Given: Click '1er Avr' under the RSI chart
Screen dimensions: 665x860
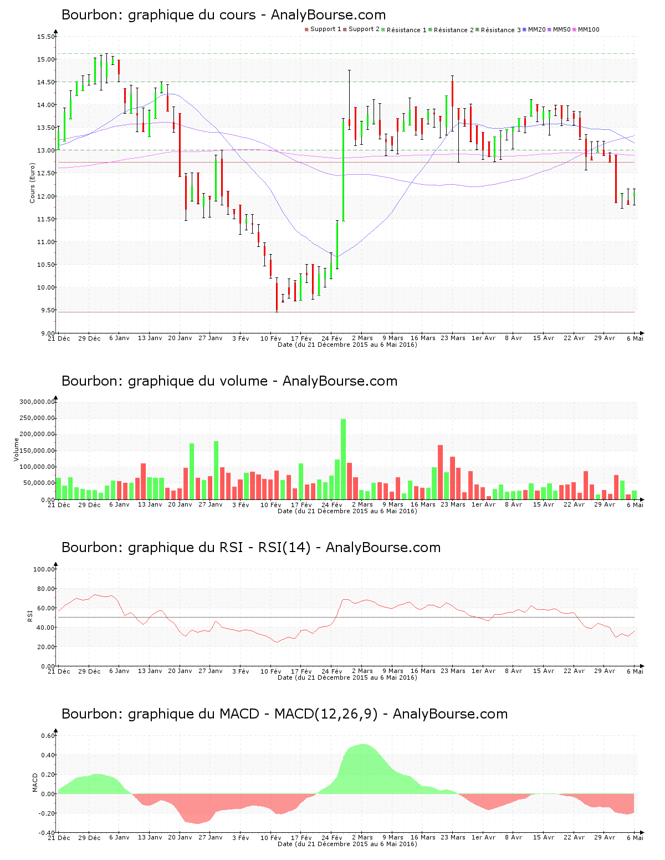Looking at the screenshot, I should 483,671.
